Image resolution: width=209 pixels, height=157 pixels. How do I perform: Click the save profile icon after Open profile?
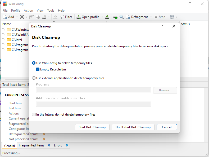click(107, 17)
